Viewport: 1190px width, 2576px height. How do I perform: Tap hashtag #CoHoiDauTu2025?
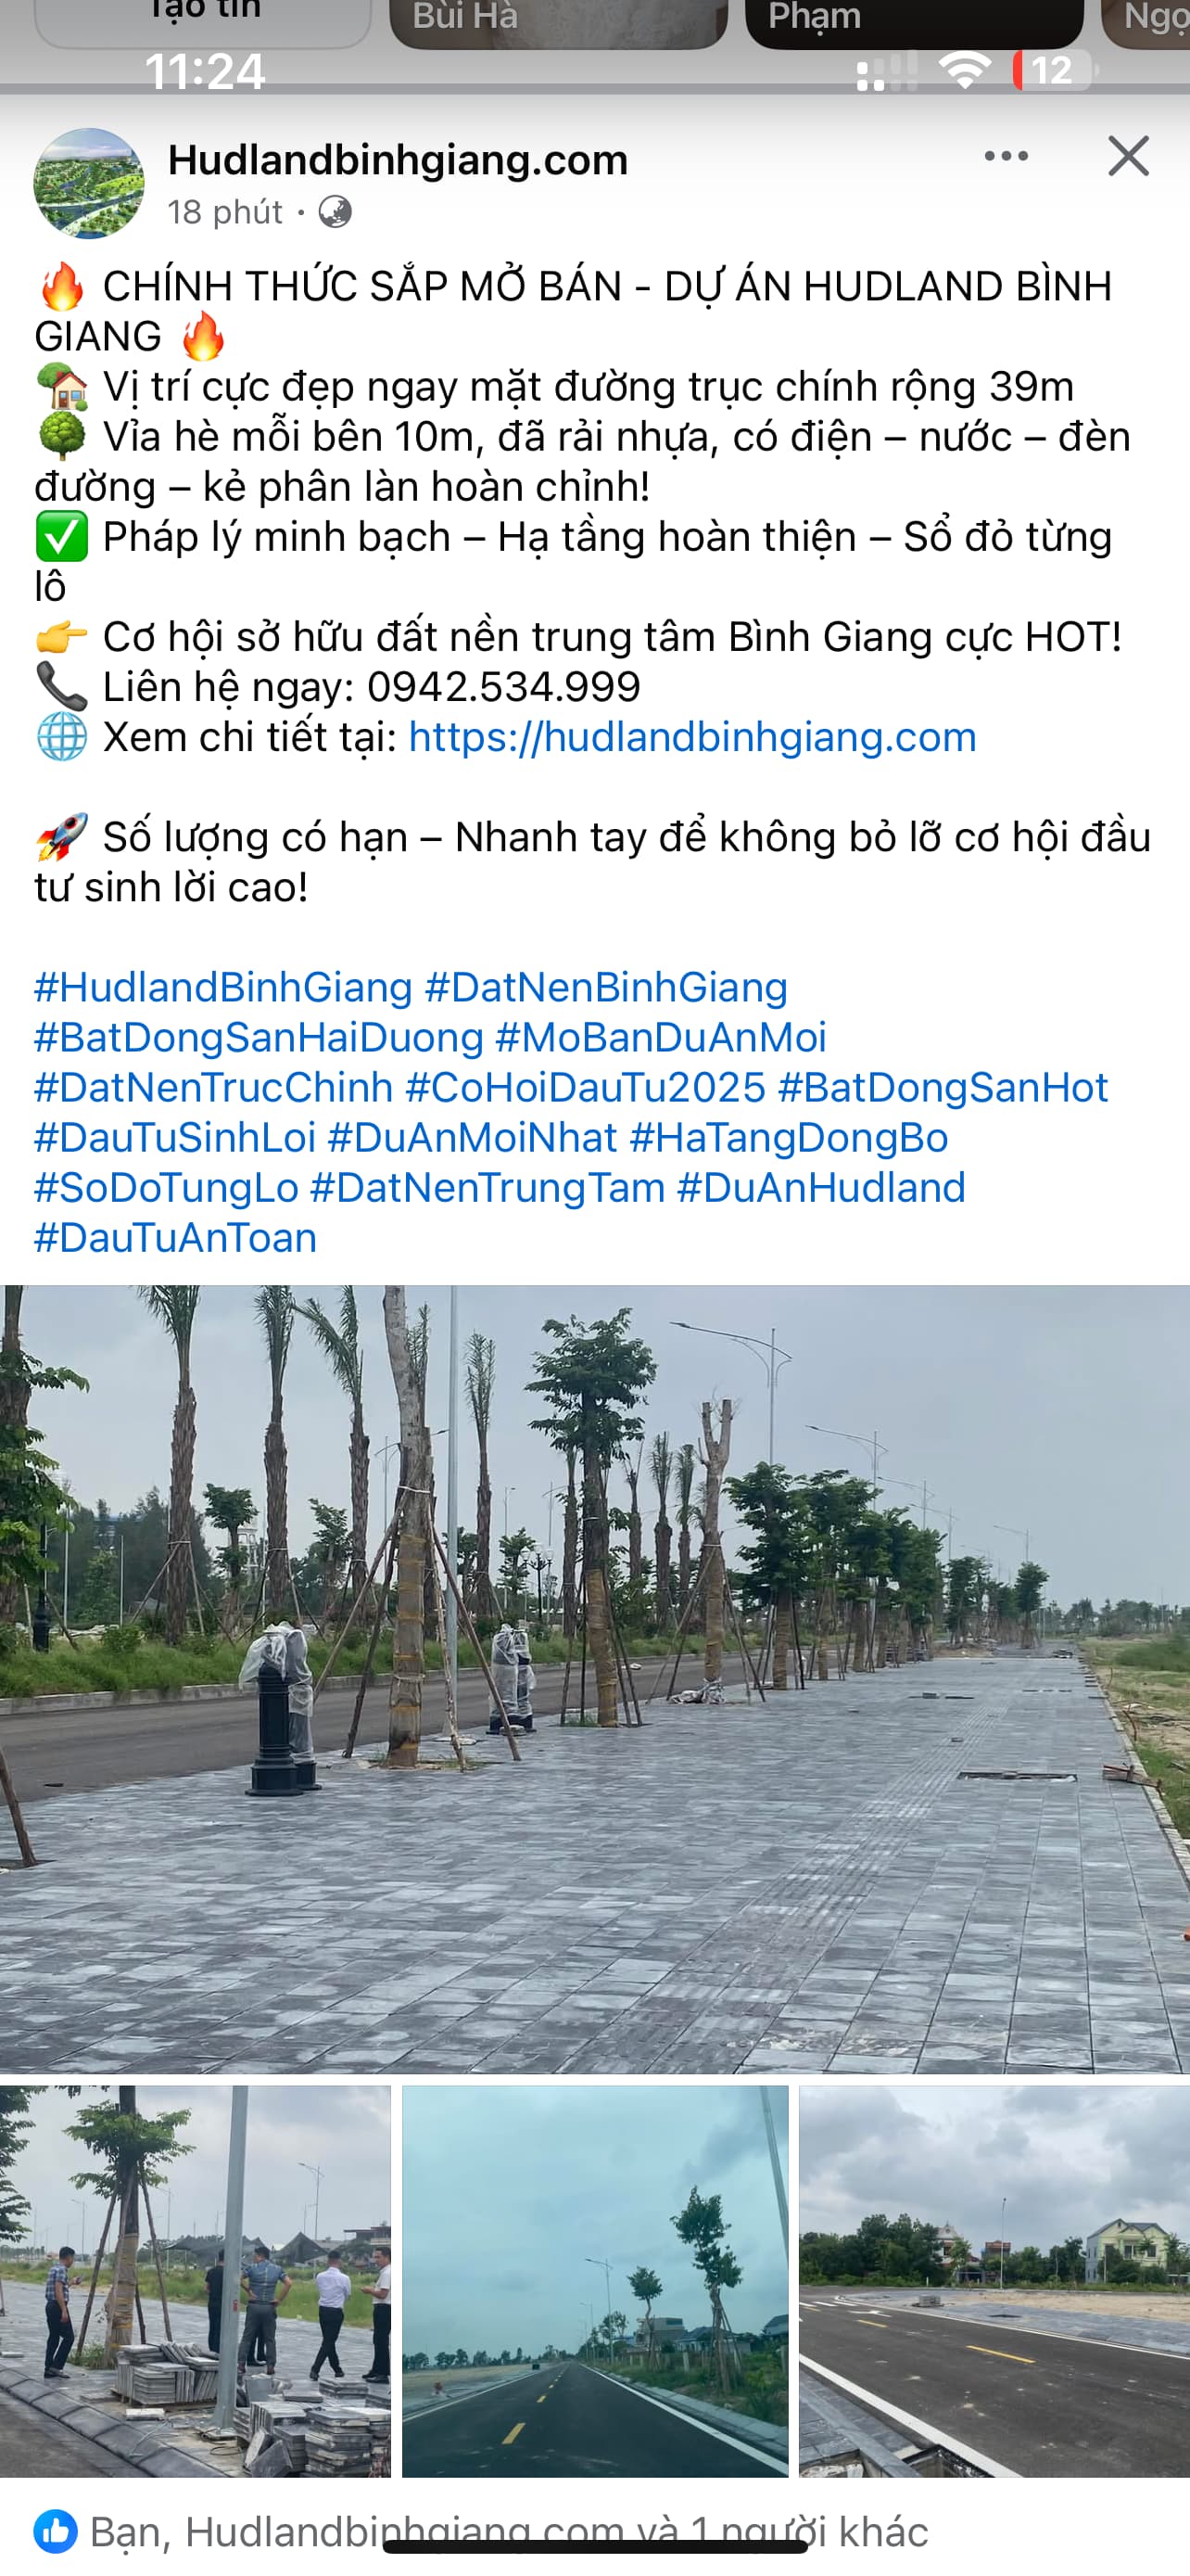pyautogui.click(x=586, y=1087)
